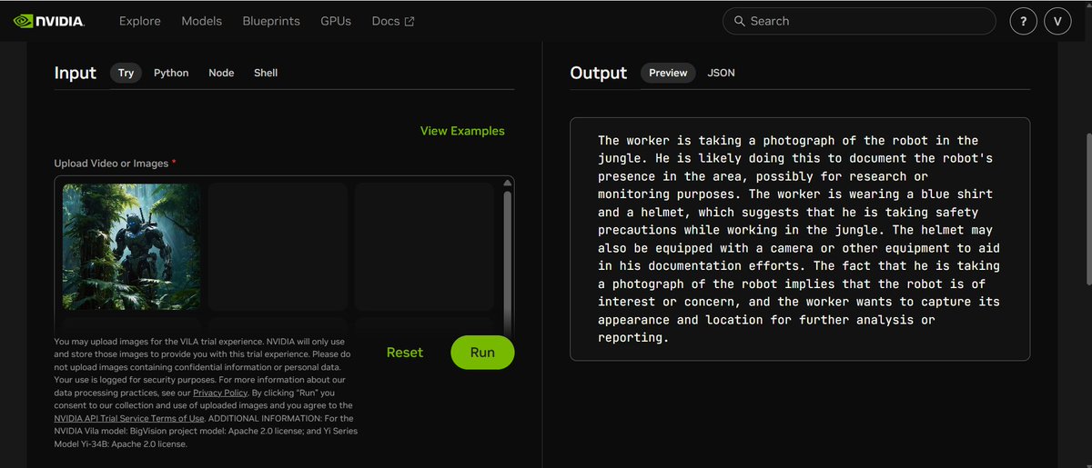The width and height of the screenshot is (1092, 468).
Task: Click the external link icon beside Docs
Action: [409, 21]
